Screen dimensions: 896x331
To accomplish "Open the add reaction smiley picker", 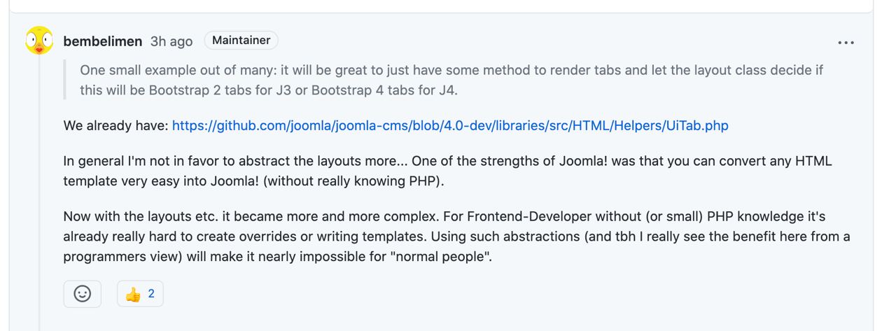I will tap(83, 294).
